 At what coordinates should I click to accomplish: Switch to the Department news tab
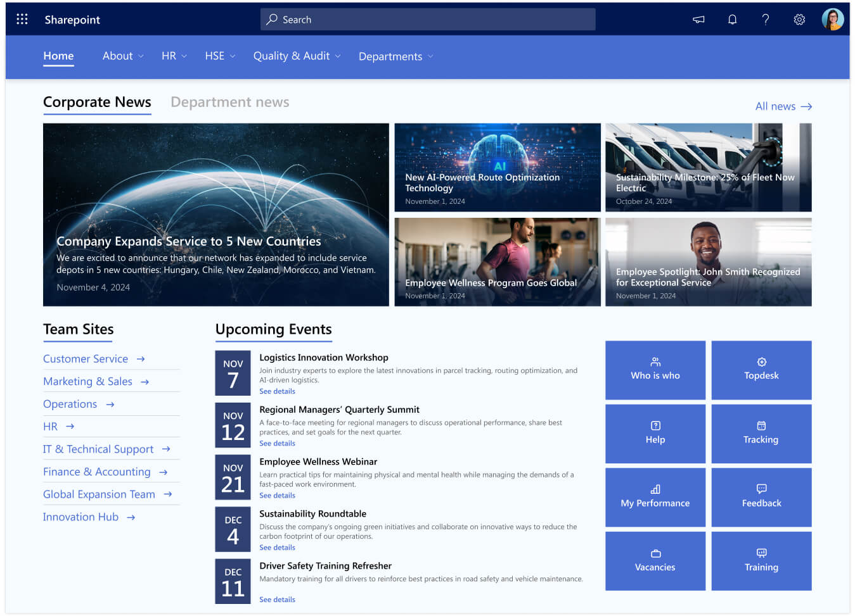(x=229, y=102)
